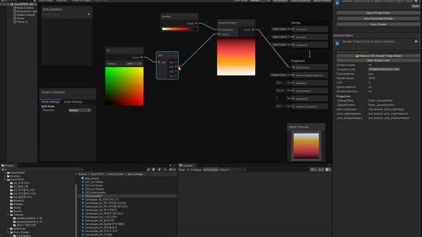Click the Split node's A output port
Screen dimensions: 422x237
(x=176, y=76)
